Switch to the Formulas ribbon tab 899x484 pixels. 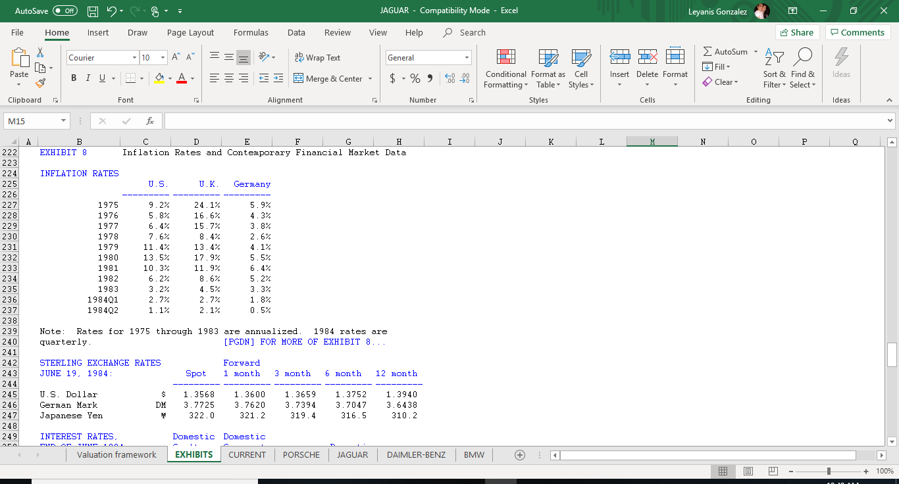coord(251,32)
